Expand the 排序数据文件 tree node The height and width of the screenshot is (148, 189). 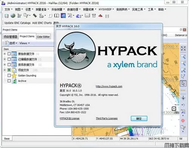5,65
